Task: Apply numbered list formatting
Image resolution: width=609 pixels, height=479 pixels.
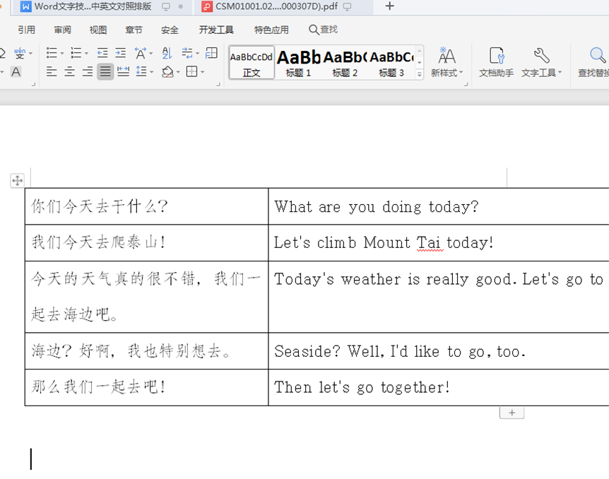Action: tap(76, 53)
